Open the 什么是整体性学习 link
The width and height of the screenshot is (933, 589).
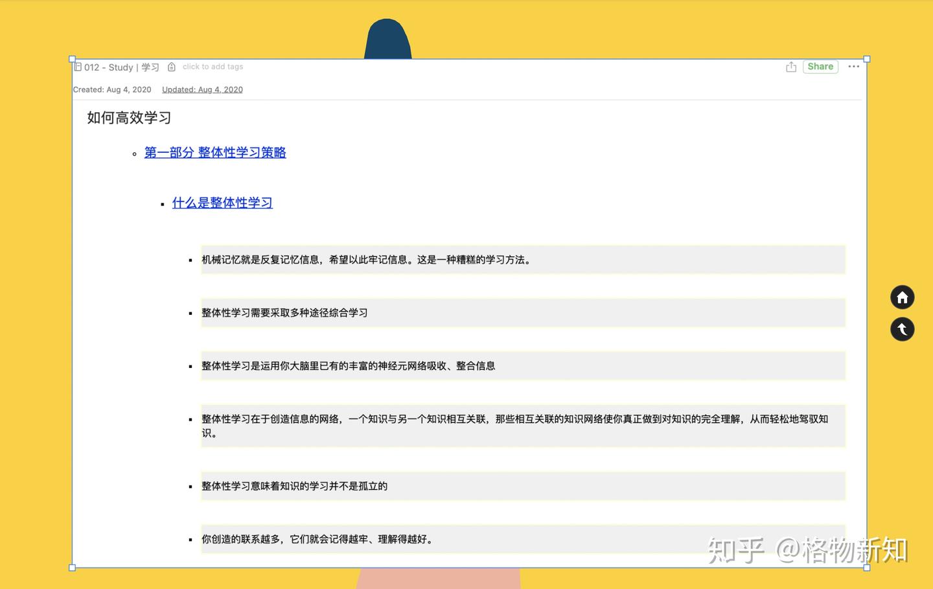click(x=222, y=202)
